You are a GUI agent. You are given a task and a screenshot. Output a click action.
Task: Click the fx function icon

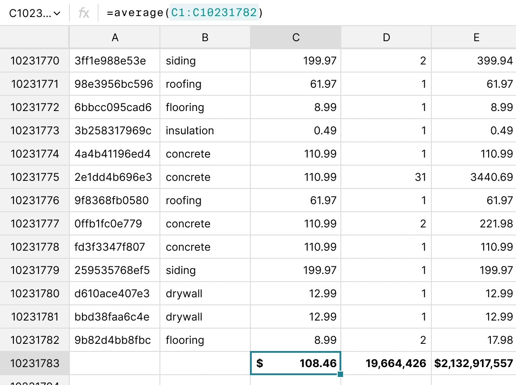[x=84, y=13]
